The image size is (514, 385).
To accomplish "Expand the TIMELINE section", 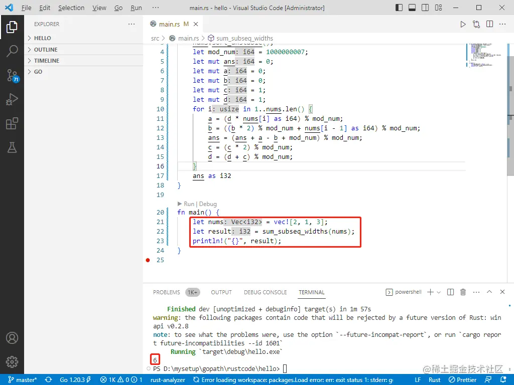I will (84, 61).
